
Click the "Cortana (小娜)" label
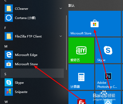25,18
